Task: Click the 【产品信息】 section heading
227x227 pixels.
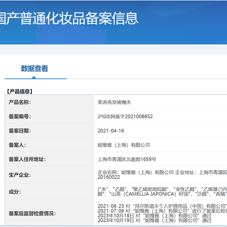Action: pos(20,92)
